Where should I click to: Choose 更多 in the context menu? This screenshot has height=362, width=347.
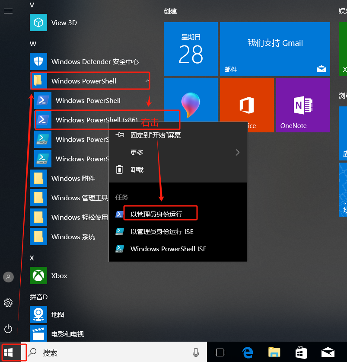click(x=178, y=152)
